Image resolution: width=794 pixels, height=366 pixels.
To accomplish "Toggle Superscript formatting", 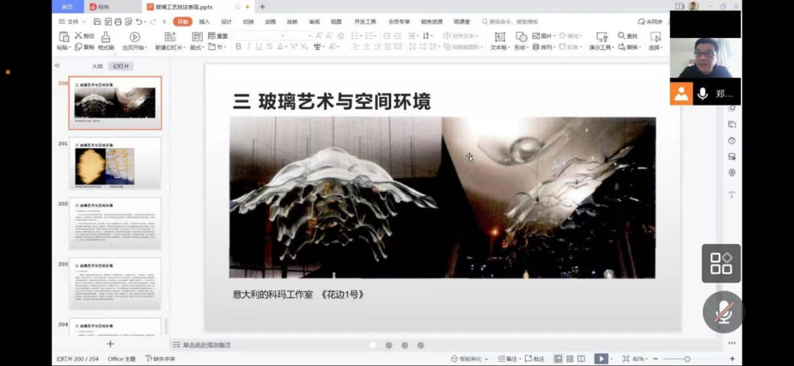I will [294, 46].
